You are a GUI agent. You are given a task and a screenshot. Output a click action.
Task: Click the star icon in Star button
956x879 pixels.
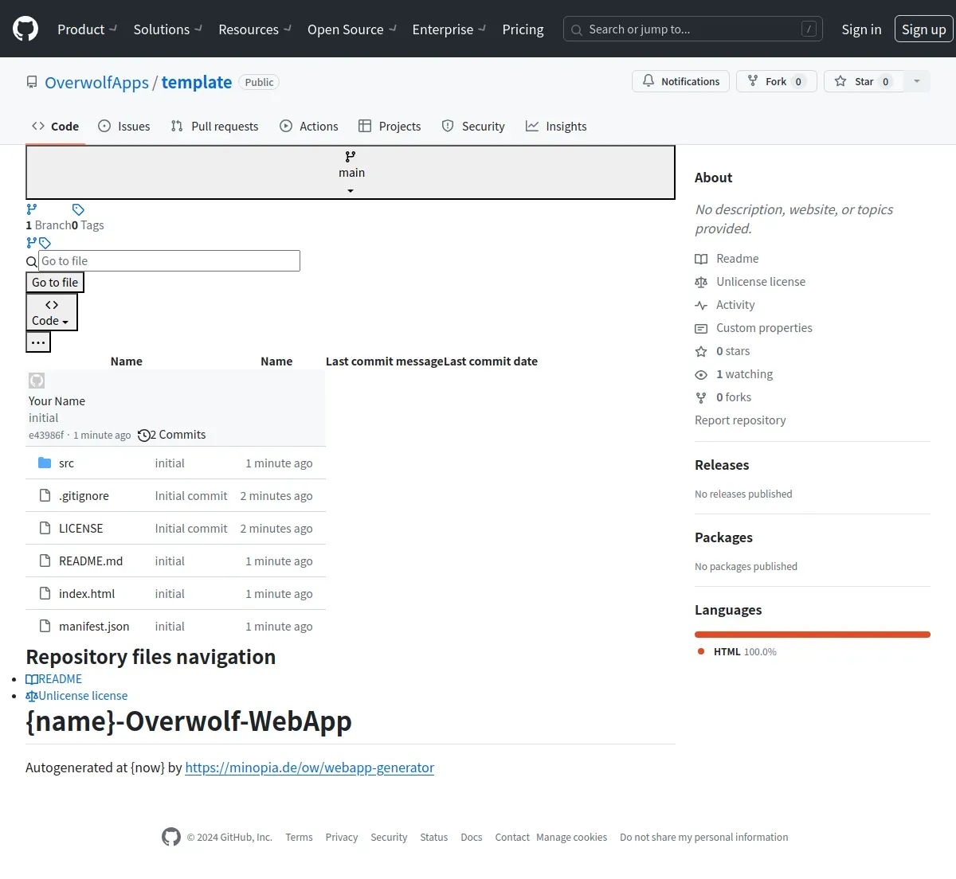[840, 81]
